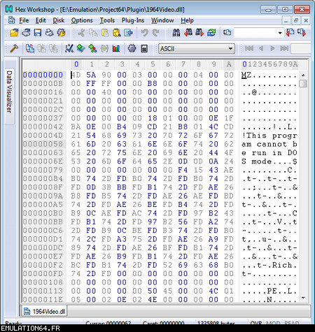Click ASCII text 'S mode....$'
Screen dimensions: 315x332
click(269, 161)
